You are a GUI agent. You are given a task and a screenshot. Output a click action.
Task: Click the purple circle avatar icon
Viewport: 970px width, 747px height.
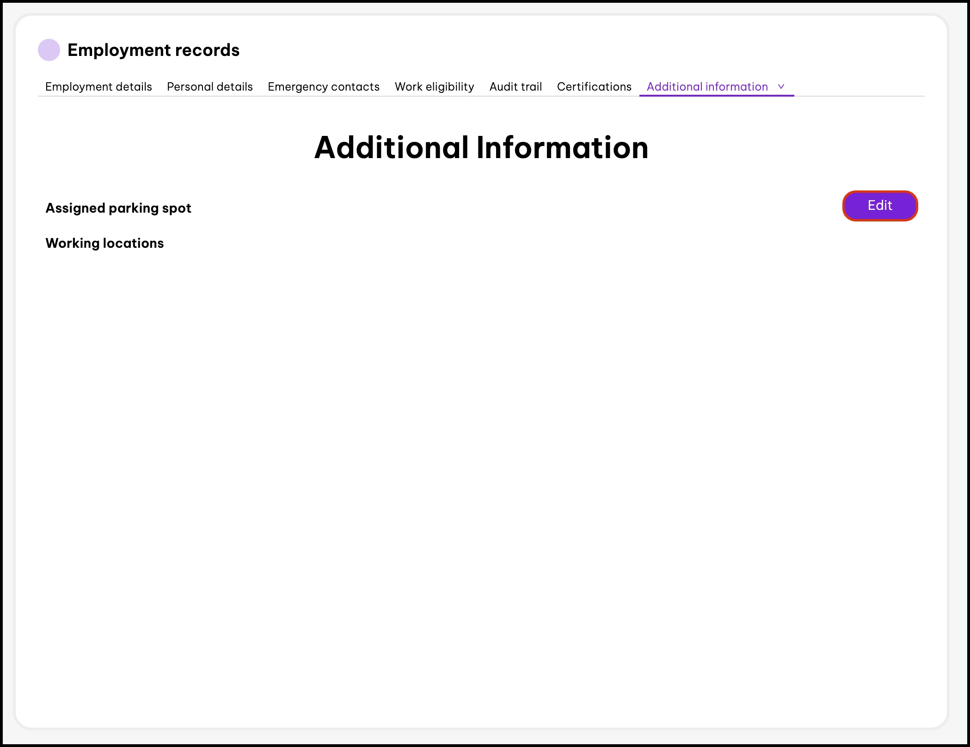click(x=49, y=50)
